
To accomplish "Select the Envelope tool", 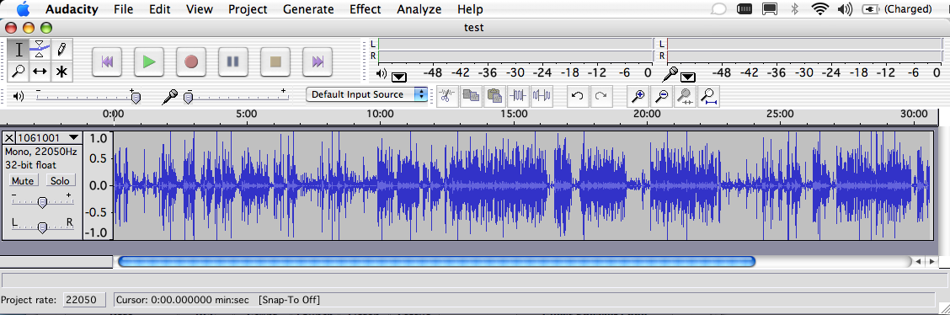I will pyautogui.click(x=40, y=49).
